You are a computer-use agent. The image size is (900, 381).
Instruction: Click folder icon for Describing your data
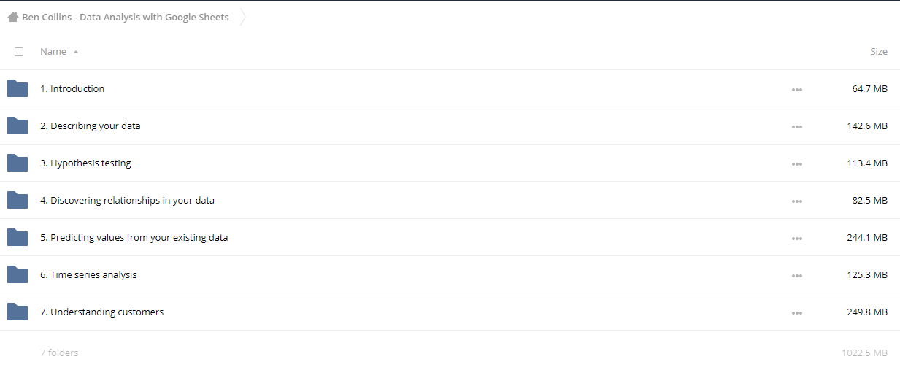pyautogui.click(x=18, y=126)
